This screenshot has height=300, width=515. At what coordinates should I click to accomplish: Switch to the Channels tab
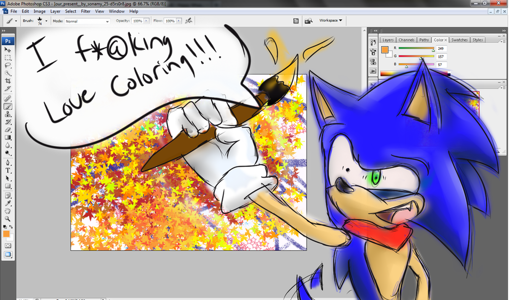pyautogui.click(x=406, y=40)
